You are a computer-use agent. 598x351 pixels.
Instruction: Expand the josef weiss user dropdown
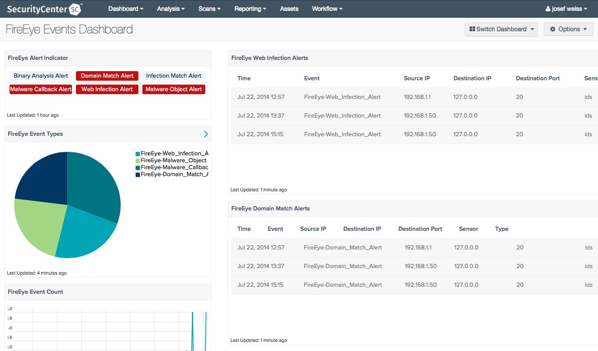(566, 9)
